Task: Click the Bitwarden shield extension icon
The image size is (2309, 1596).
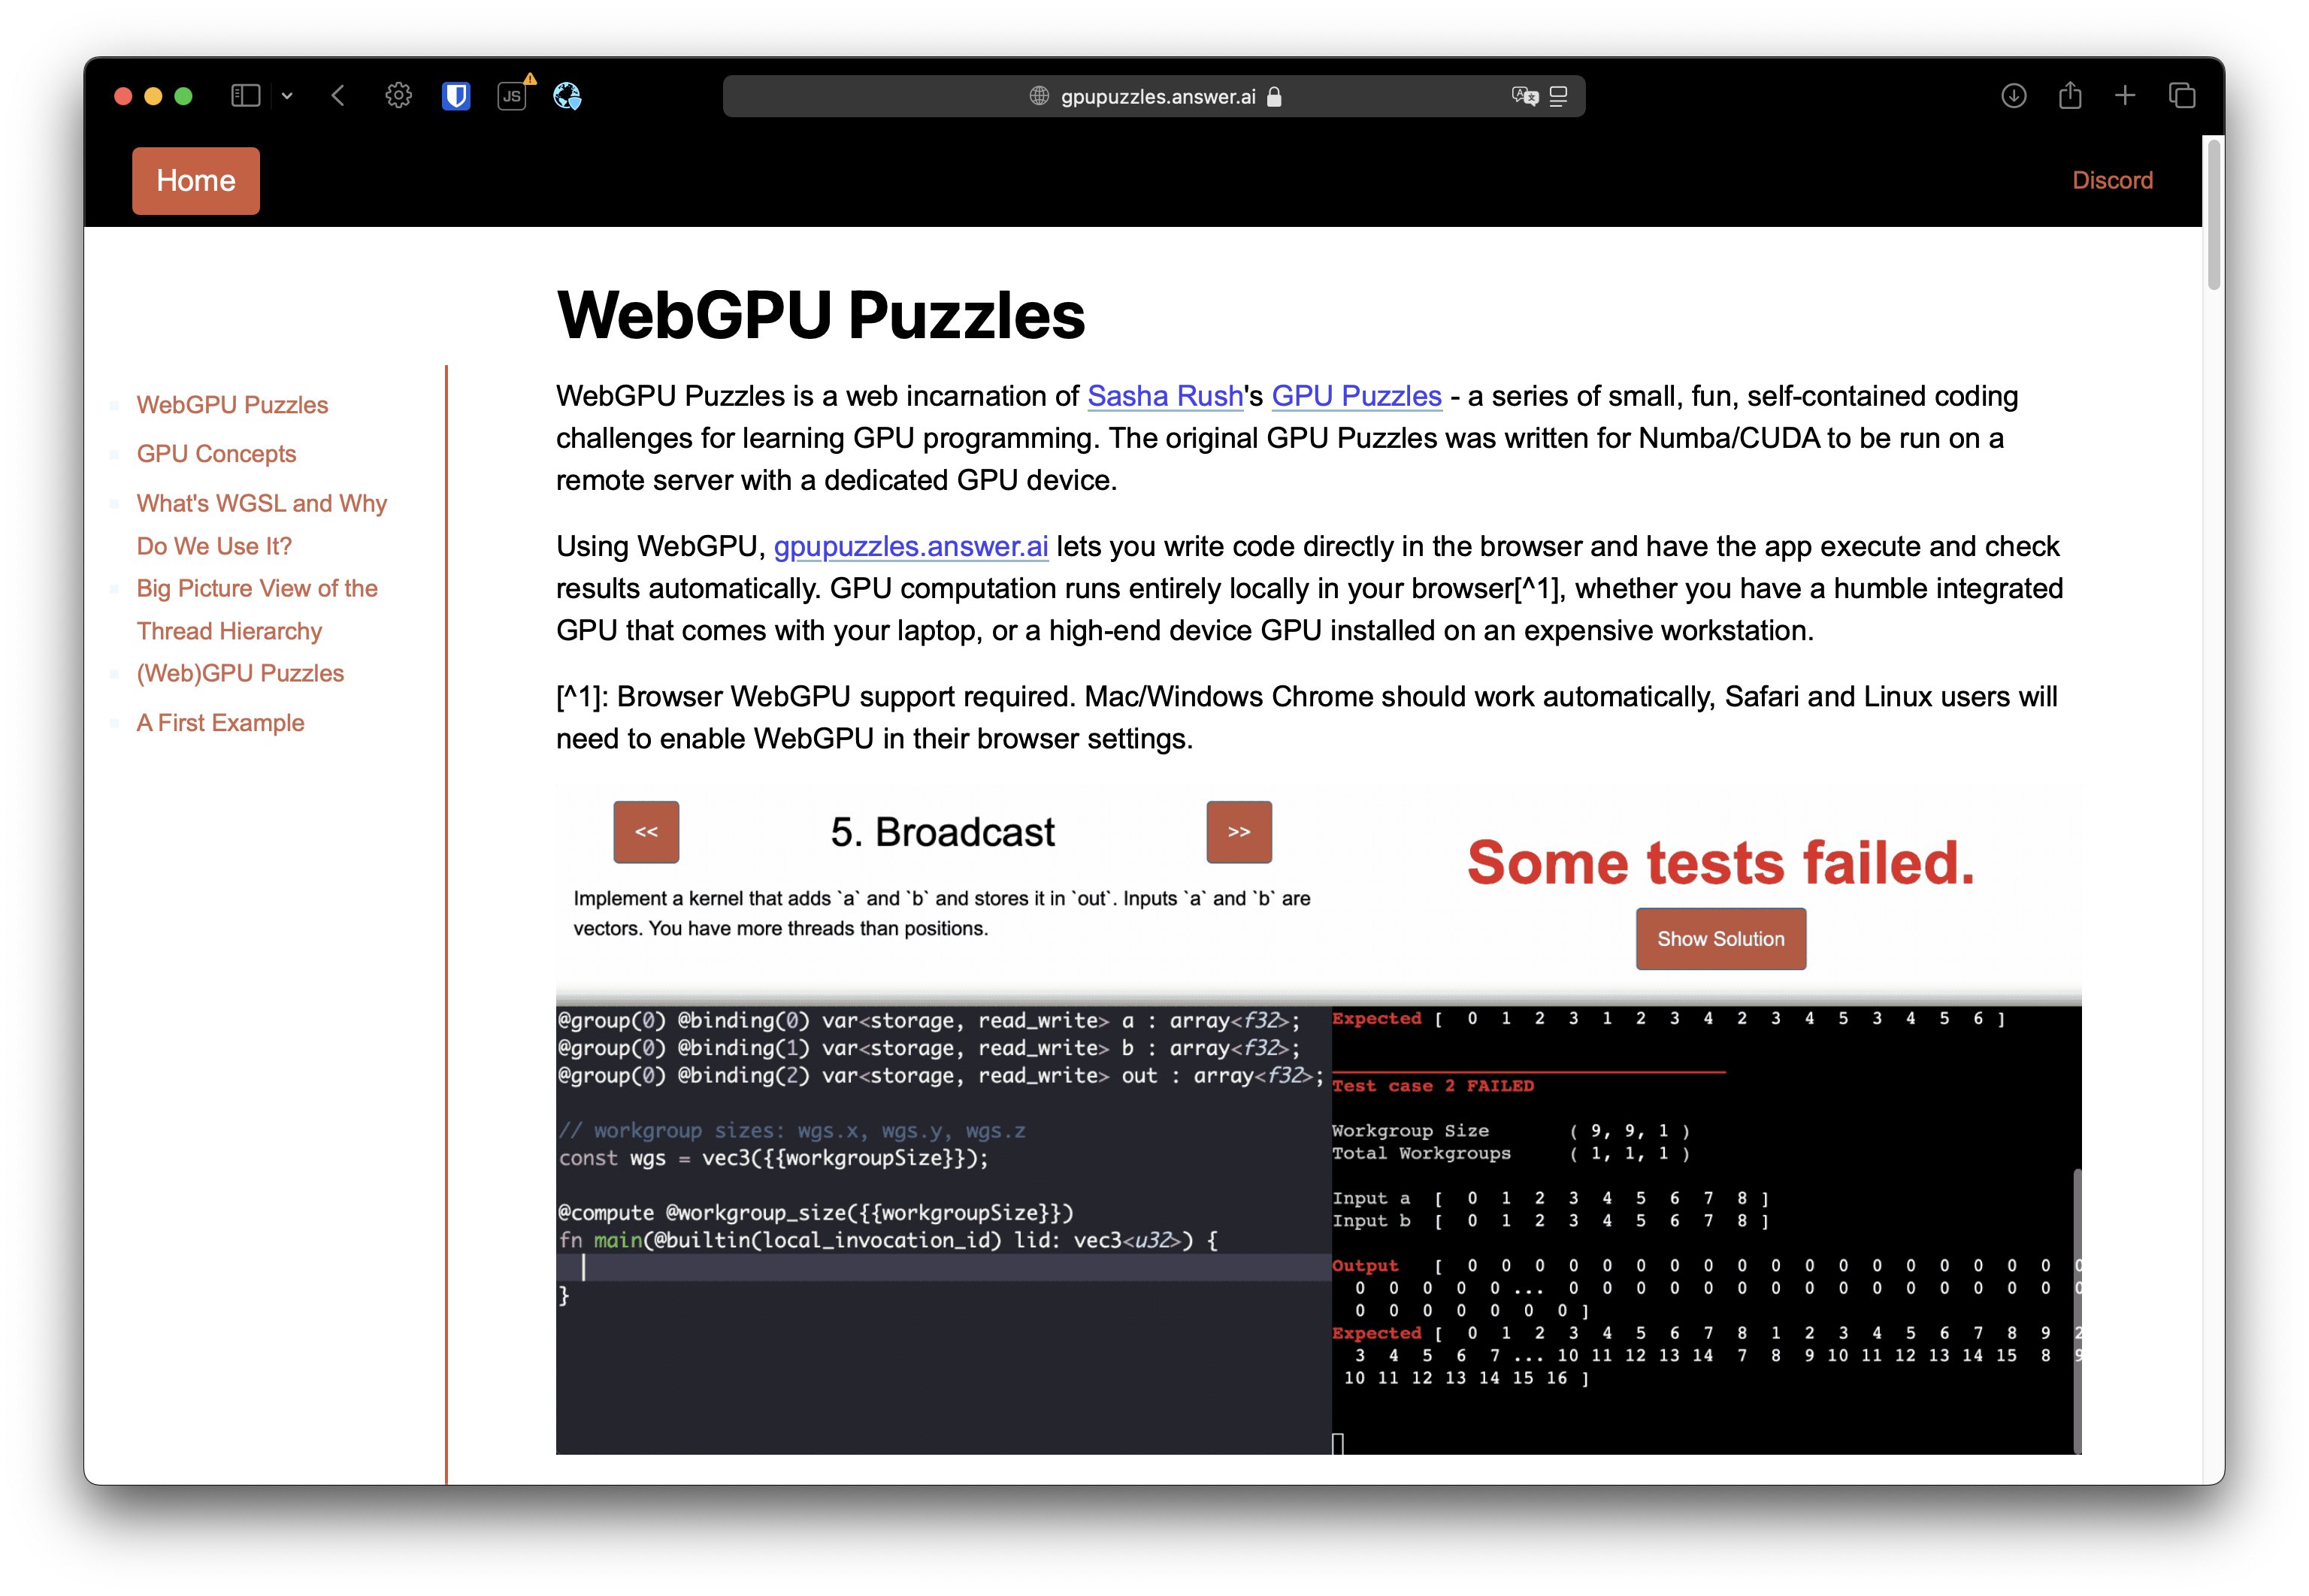Action: (x=456, y=96)
